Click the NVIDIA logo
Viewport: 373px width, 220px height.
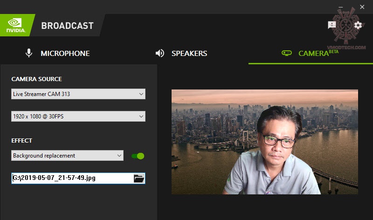[16, 25]
